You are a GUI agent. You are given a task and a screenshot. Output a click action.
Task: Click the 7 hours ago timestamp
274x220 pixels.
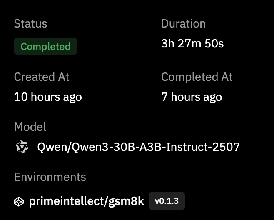coord(192,97)
